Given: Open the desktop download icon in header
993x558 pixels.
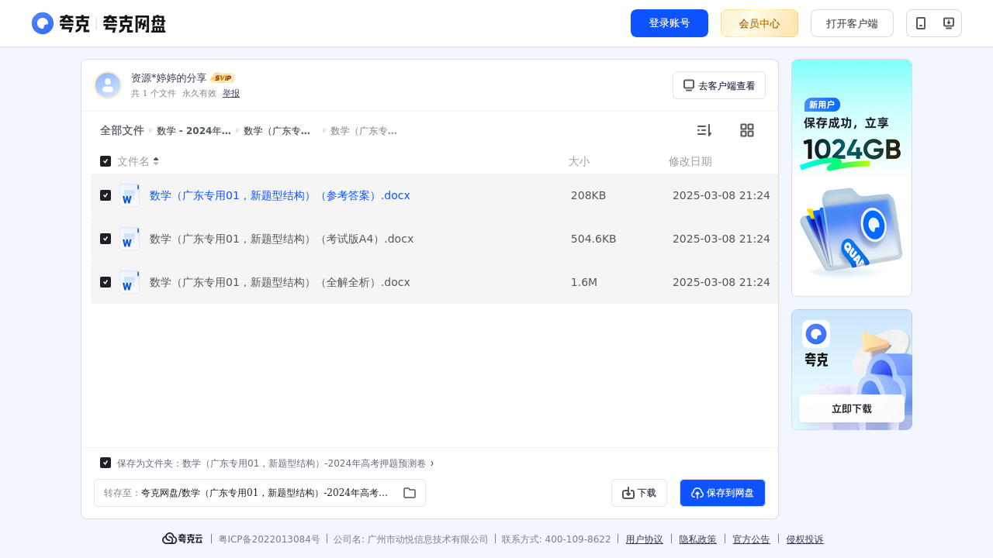Looking at the screenshot, I should point(948,23).
